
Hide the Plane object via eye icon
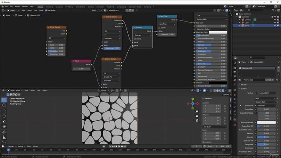pos(275,25)
